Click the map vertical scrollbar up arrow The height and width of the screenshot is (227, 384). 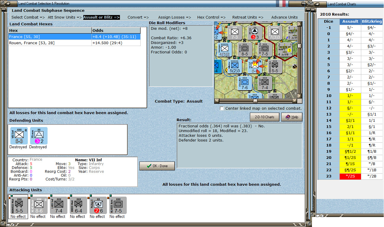(300, 24)
